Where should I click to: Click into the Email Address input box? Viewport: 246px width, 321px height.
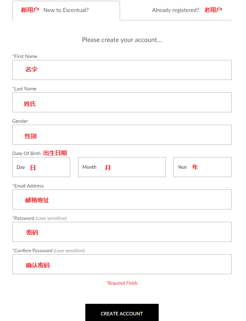point(122,199)
